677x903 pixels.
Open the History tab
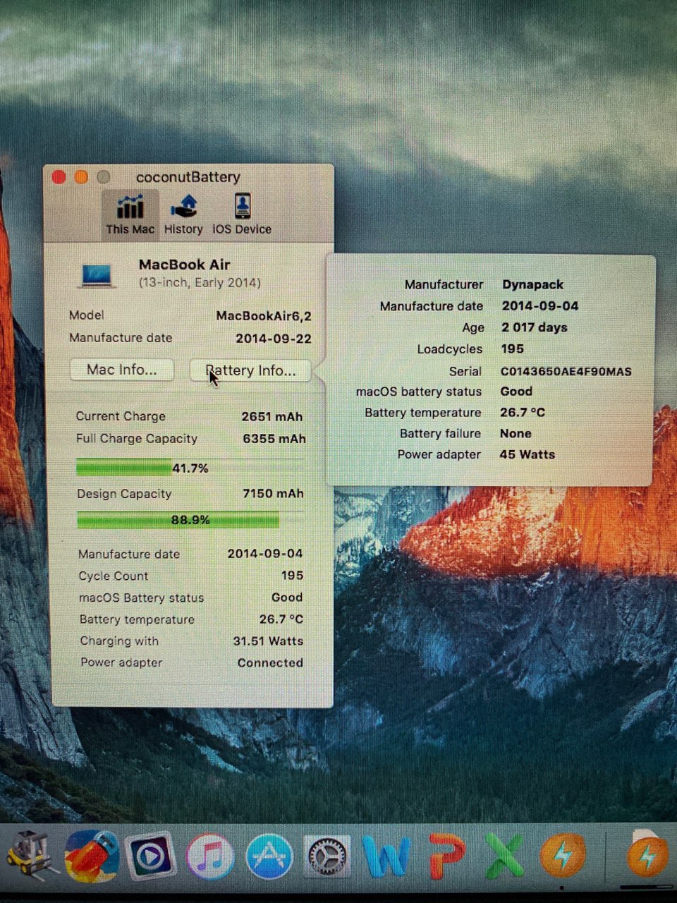[x=183, y=215]
